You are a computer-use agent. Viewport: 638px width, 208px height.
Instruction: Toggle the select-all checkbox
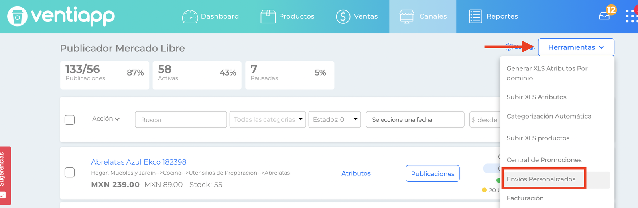tap(70, 120)
